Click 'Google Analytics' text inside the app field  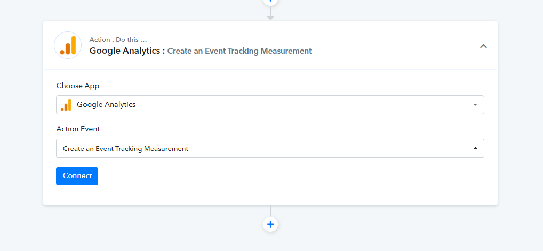pos(106,104)
